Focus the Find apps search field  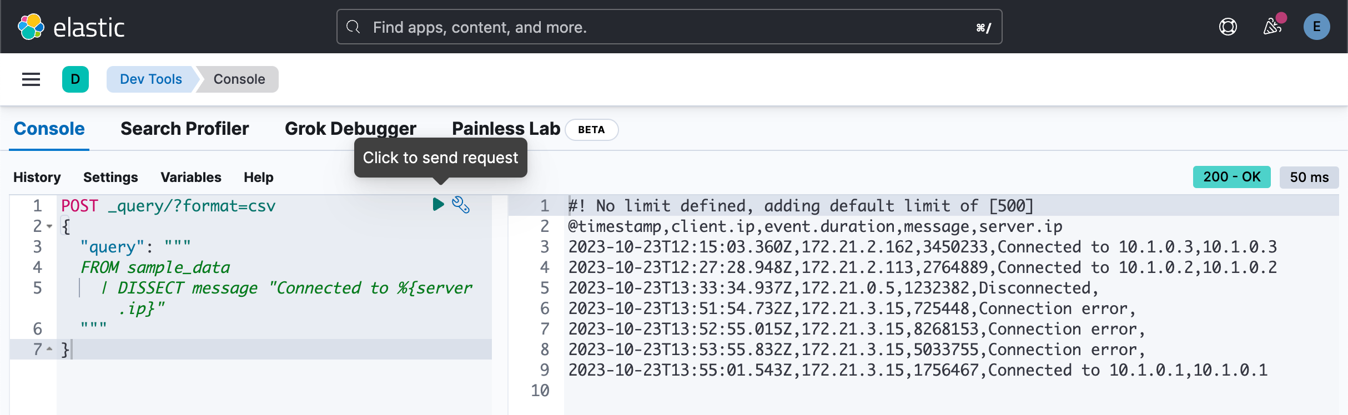[x=669, y=27]
